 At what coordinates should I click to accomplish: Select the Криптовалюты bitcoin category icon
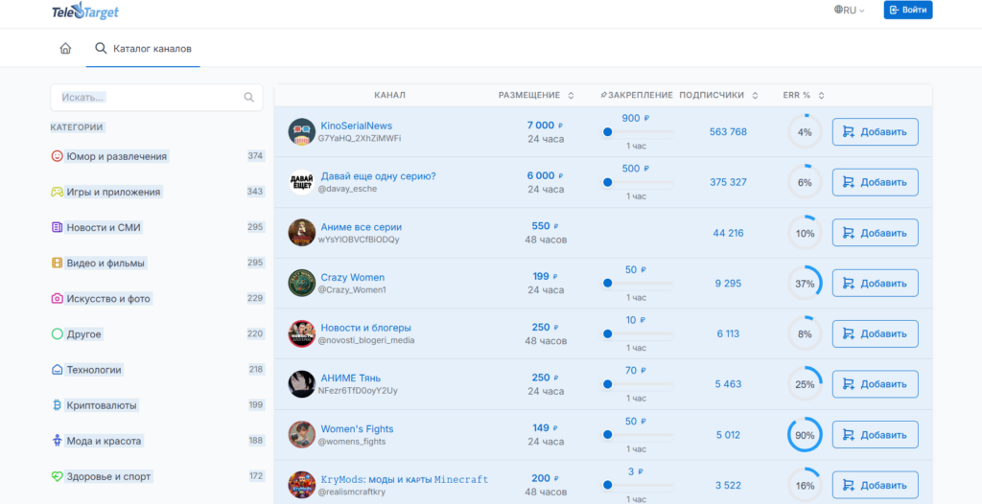click(57, 405)
